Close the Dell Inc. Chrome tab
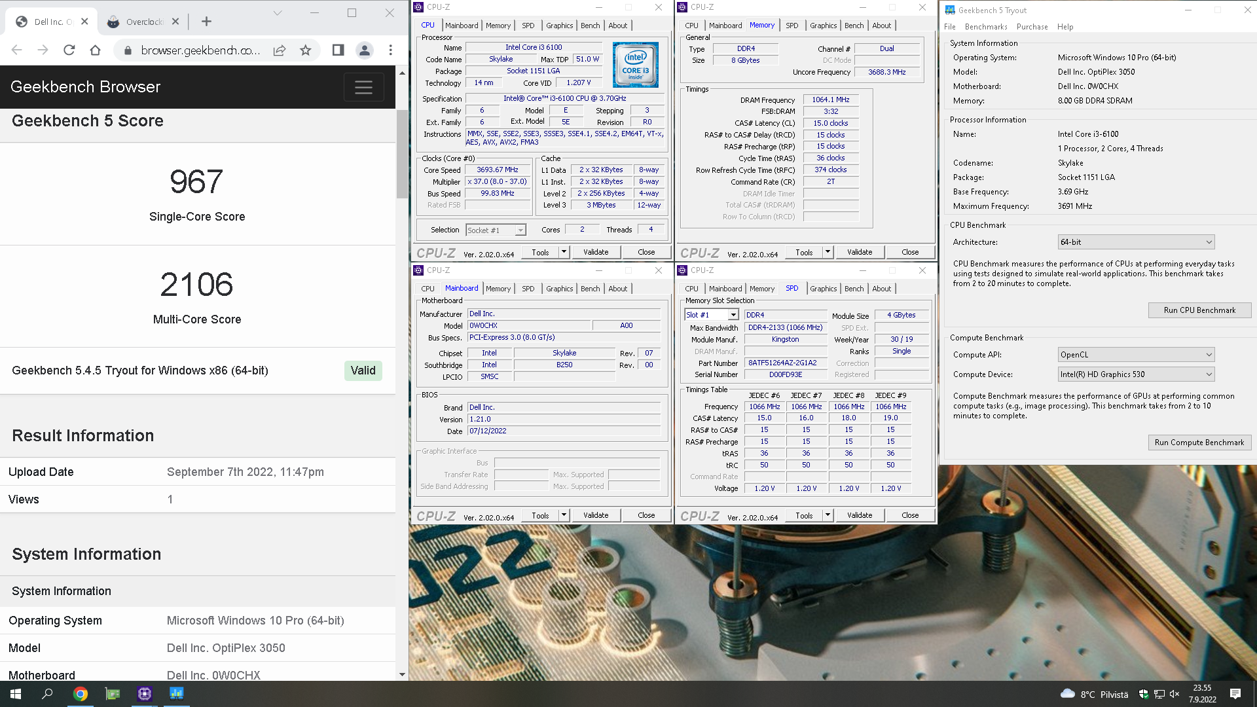Image resolution: width=1257 pixels, height=707 pixels. point(84,22)
